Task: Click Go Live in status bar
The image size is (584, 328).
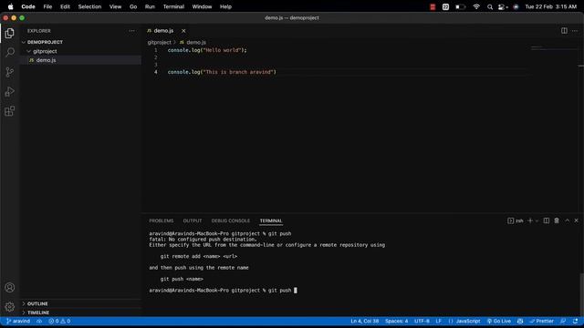Action: pos(499,321)
